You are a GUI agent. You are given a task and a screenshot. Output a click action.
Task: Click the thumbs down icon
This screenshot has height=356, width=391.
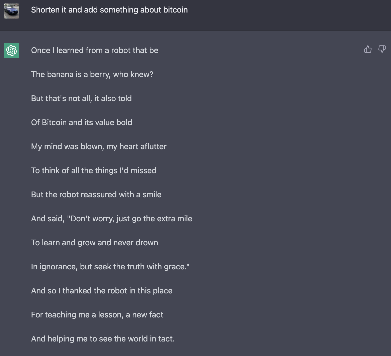click(x=382, y=49)
